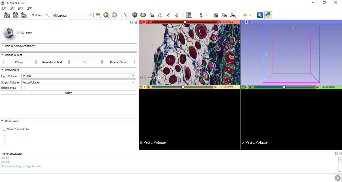
Task: Open the Python Interactor toolbar icon
Action: tap(268, 15)
